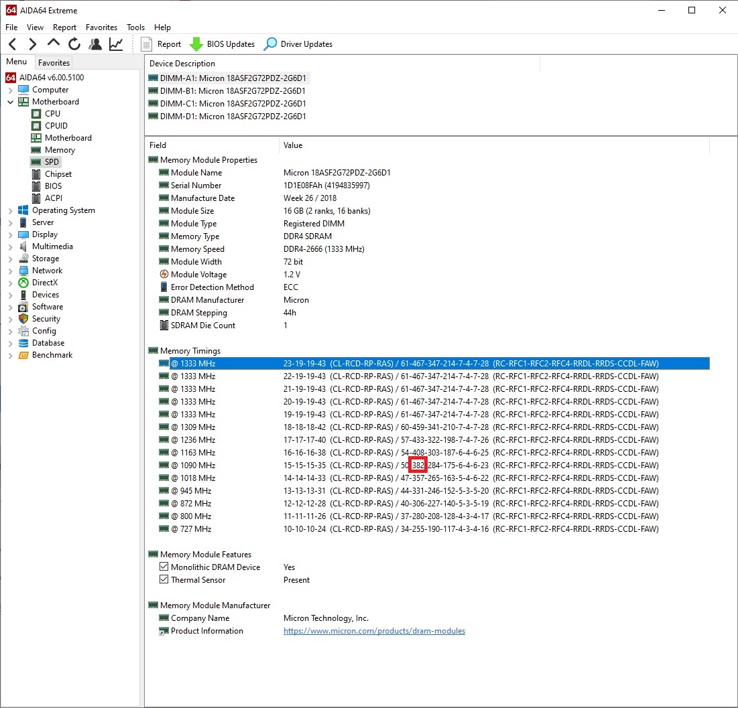738x708 pixels.
Task: Select the Database category in the tree
Action: click(x=42, y=343)
